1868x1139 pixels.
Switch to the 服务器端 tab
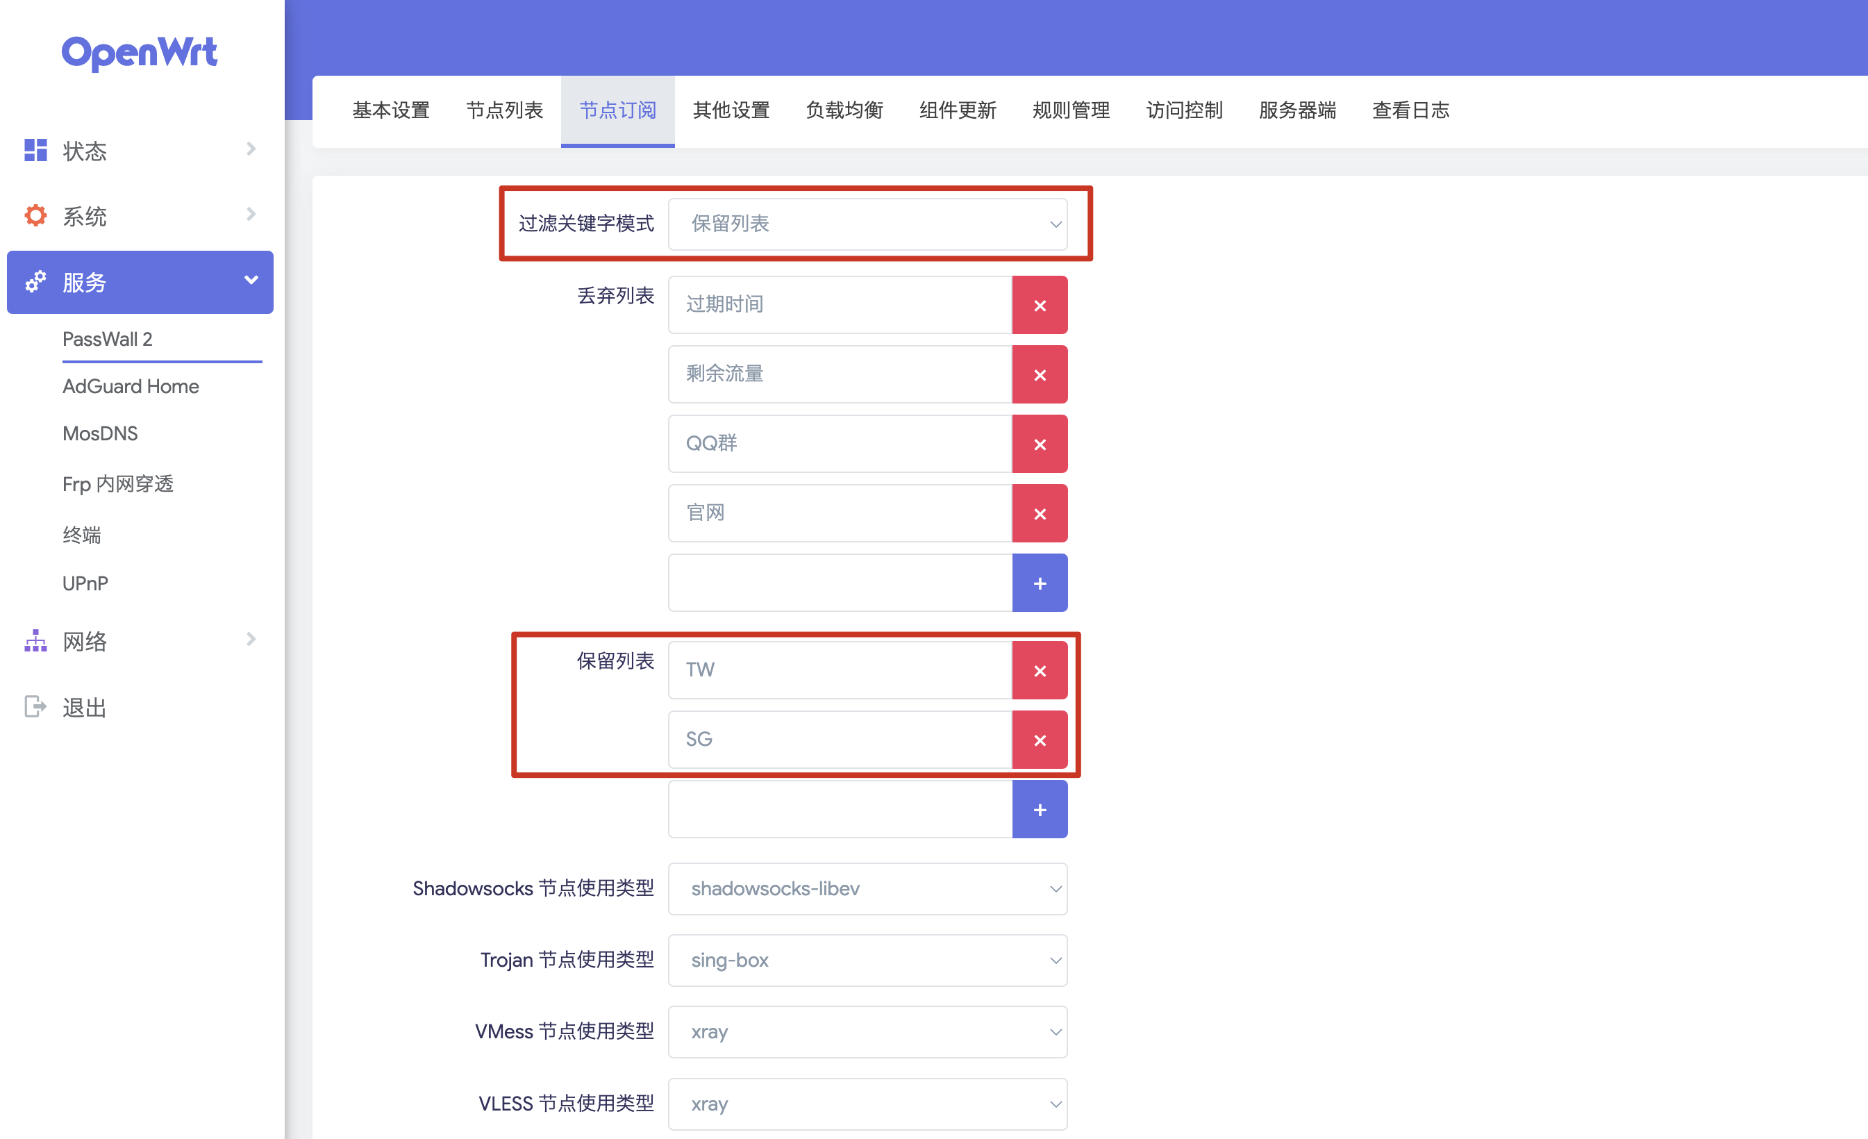[x=1297, y=110]
